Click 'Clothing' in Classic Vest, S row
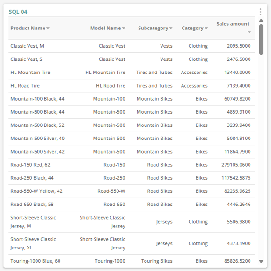 click(198, 59)
